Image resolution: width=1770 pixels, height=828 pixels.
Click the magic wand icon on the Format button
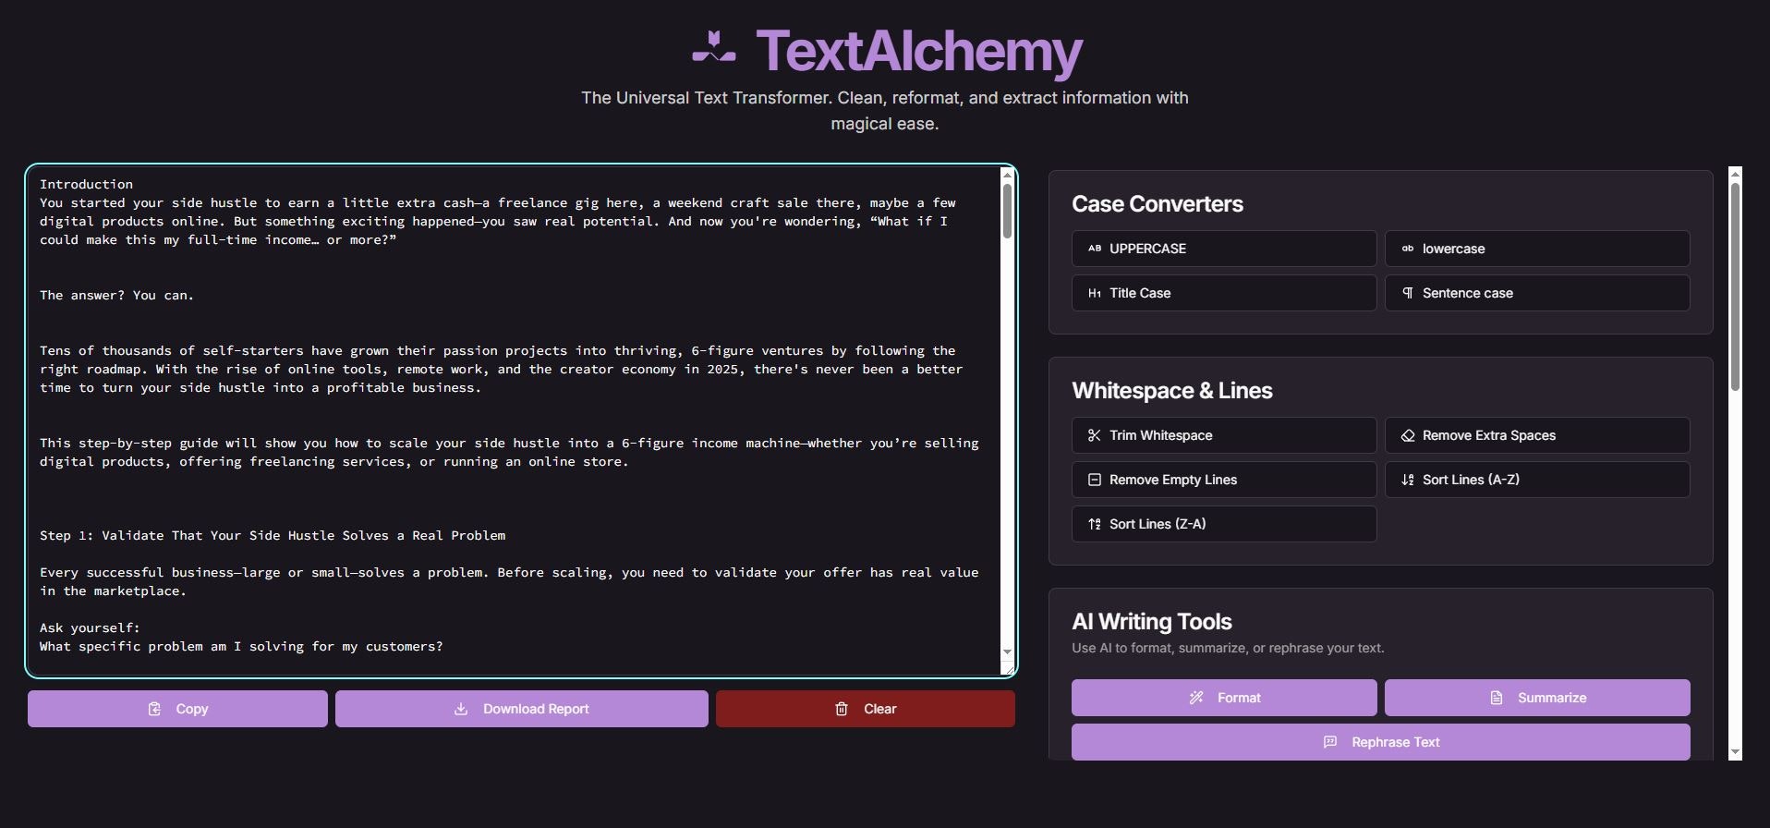[1196, 698]
